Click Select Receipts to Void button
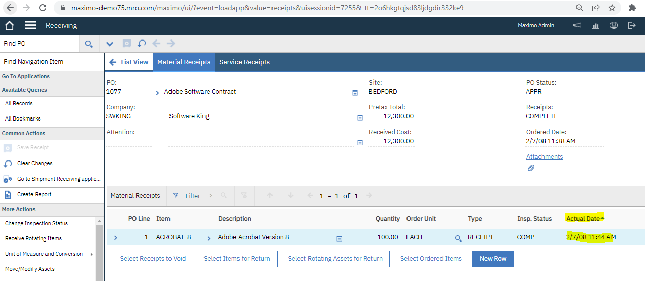The image size is (645, 281). (153, 259)
